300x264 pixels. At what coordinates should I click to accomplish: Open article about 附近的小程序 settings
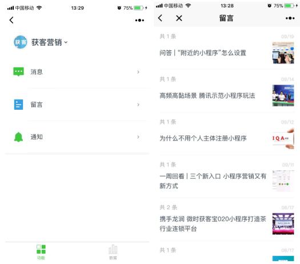click(x=203, y=53)
